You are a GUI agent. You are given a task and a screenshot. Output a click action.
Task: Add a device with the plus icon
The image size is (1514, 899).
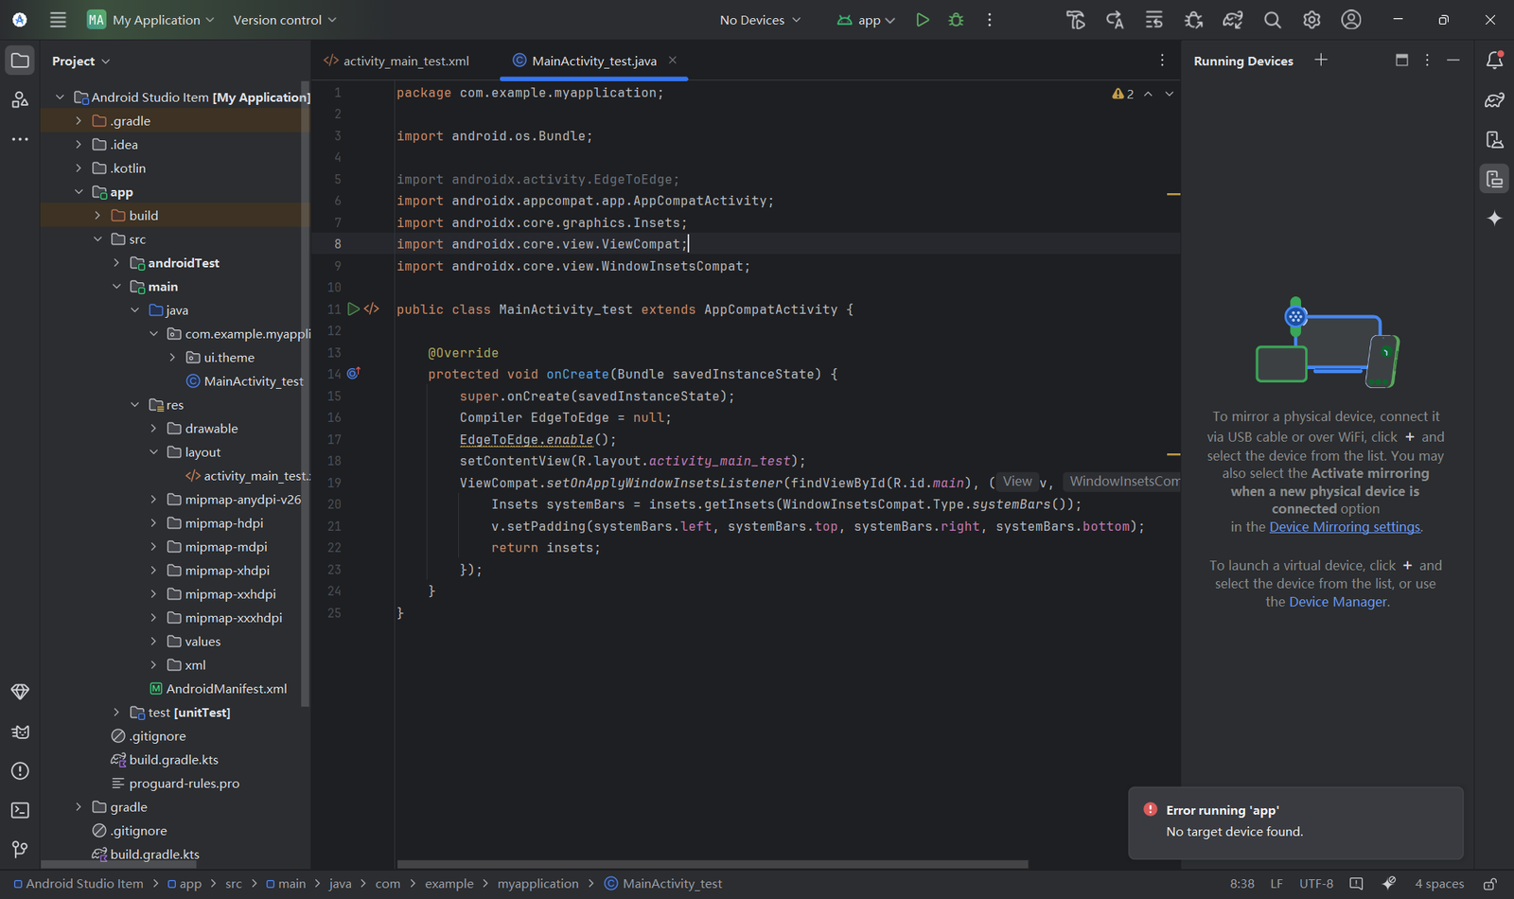pos(1321,60)
